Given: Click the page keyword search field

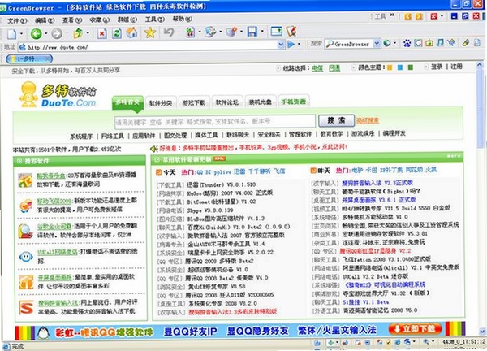Looking at the screenshot, I should pos(214,122).
